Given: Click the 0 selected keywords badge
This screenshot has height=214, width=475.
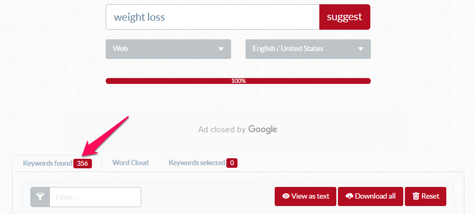Looking at the screenshot, I should [232, 163].
